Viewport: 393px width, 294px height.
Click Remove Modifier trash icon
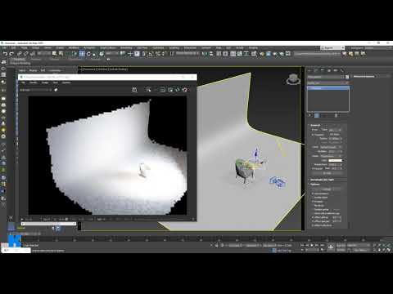point(336,115)
